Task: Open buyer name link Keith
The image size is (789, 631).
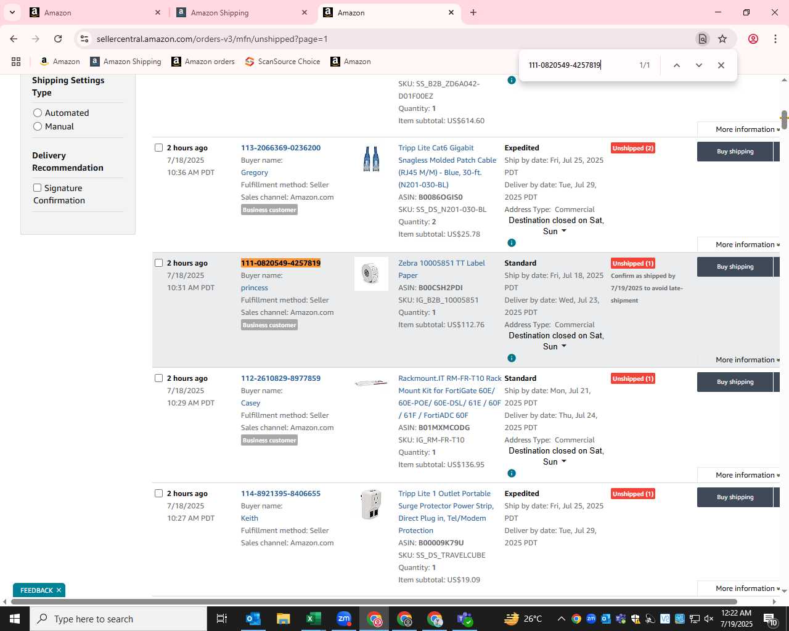Action: coord(250,518)
